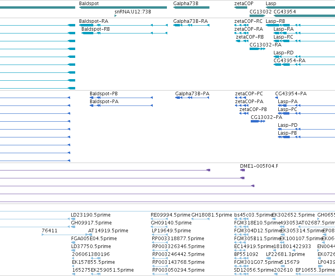Open transcript label Lasp-RC
This screenshot has height=276, width=335.
283,37
